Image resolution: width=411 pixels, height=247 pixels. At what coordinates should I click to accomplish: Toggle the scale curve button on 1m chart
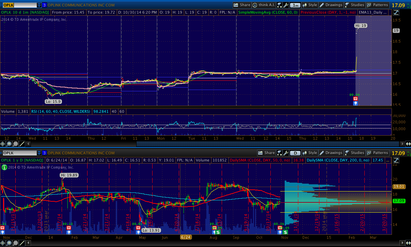[x=396, y=13]
